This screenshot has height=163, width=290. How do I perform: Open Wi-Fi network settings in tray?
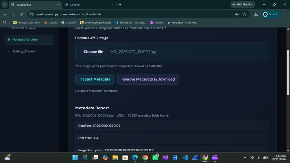coord(252,158)
